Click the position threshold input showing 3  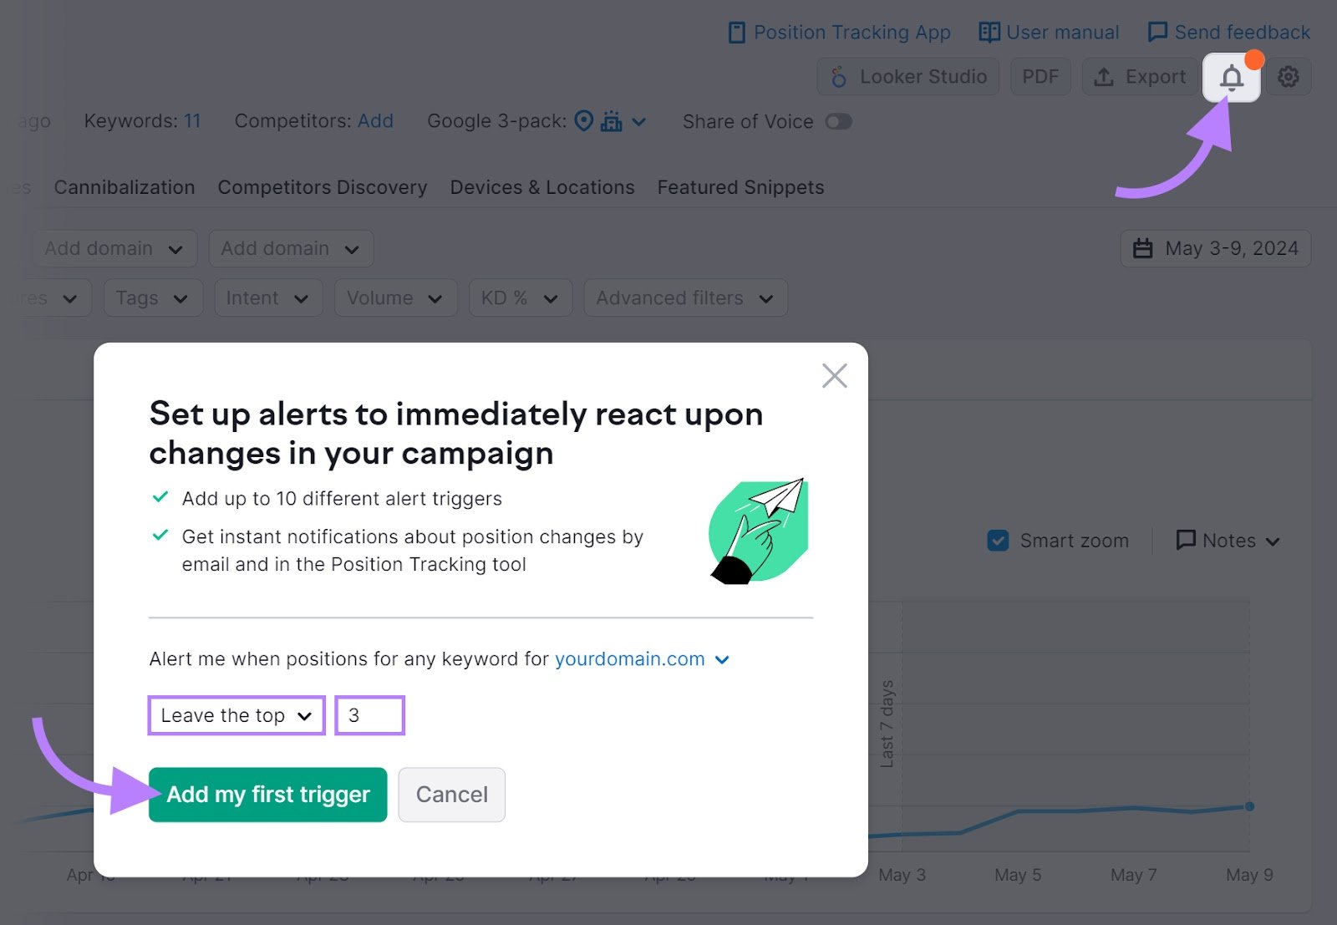click(369, 715)
